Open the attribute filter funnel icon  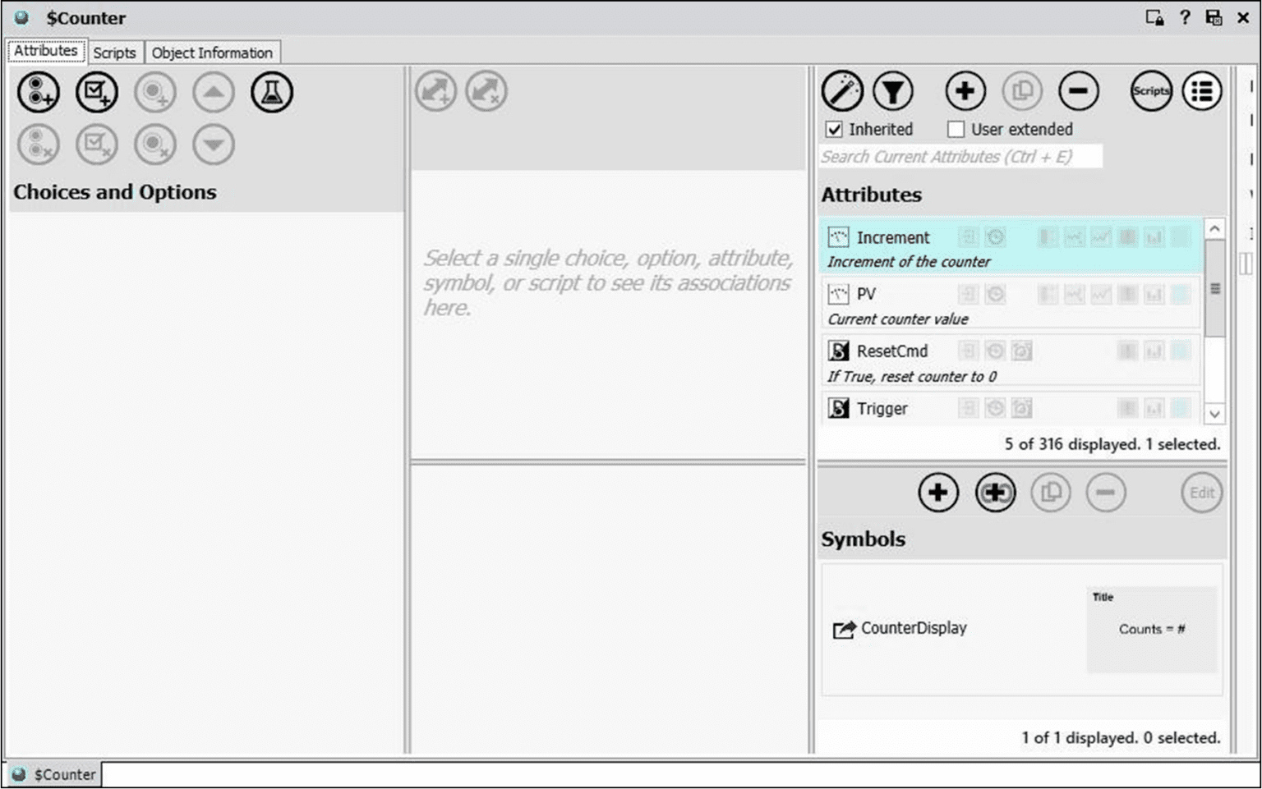(893, 91)
